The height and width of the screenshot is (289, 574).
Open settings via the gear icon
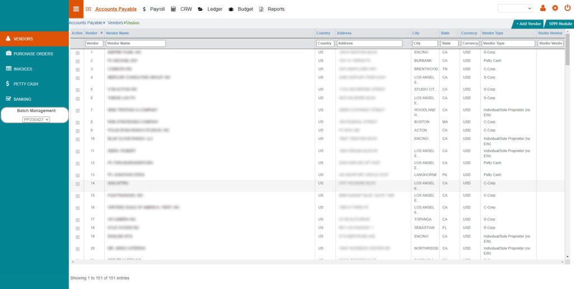pyautogui.click(x=556, y=8)
